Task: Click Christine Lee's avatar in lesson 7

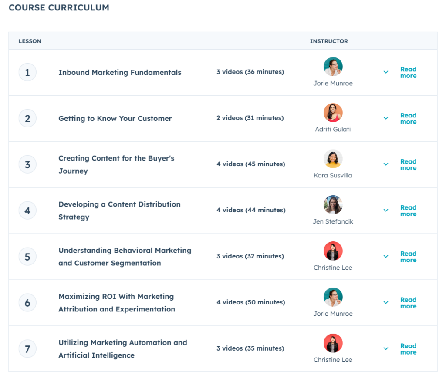Action: coord(333,343)
